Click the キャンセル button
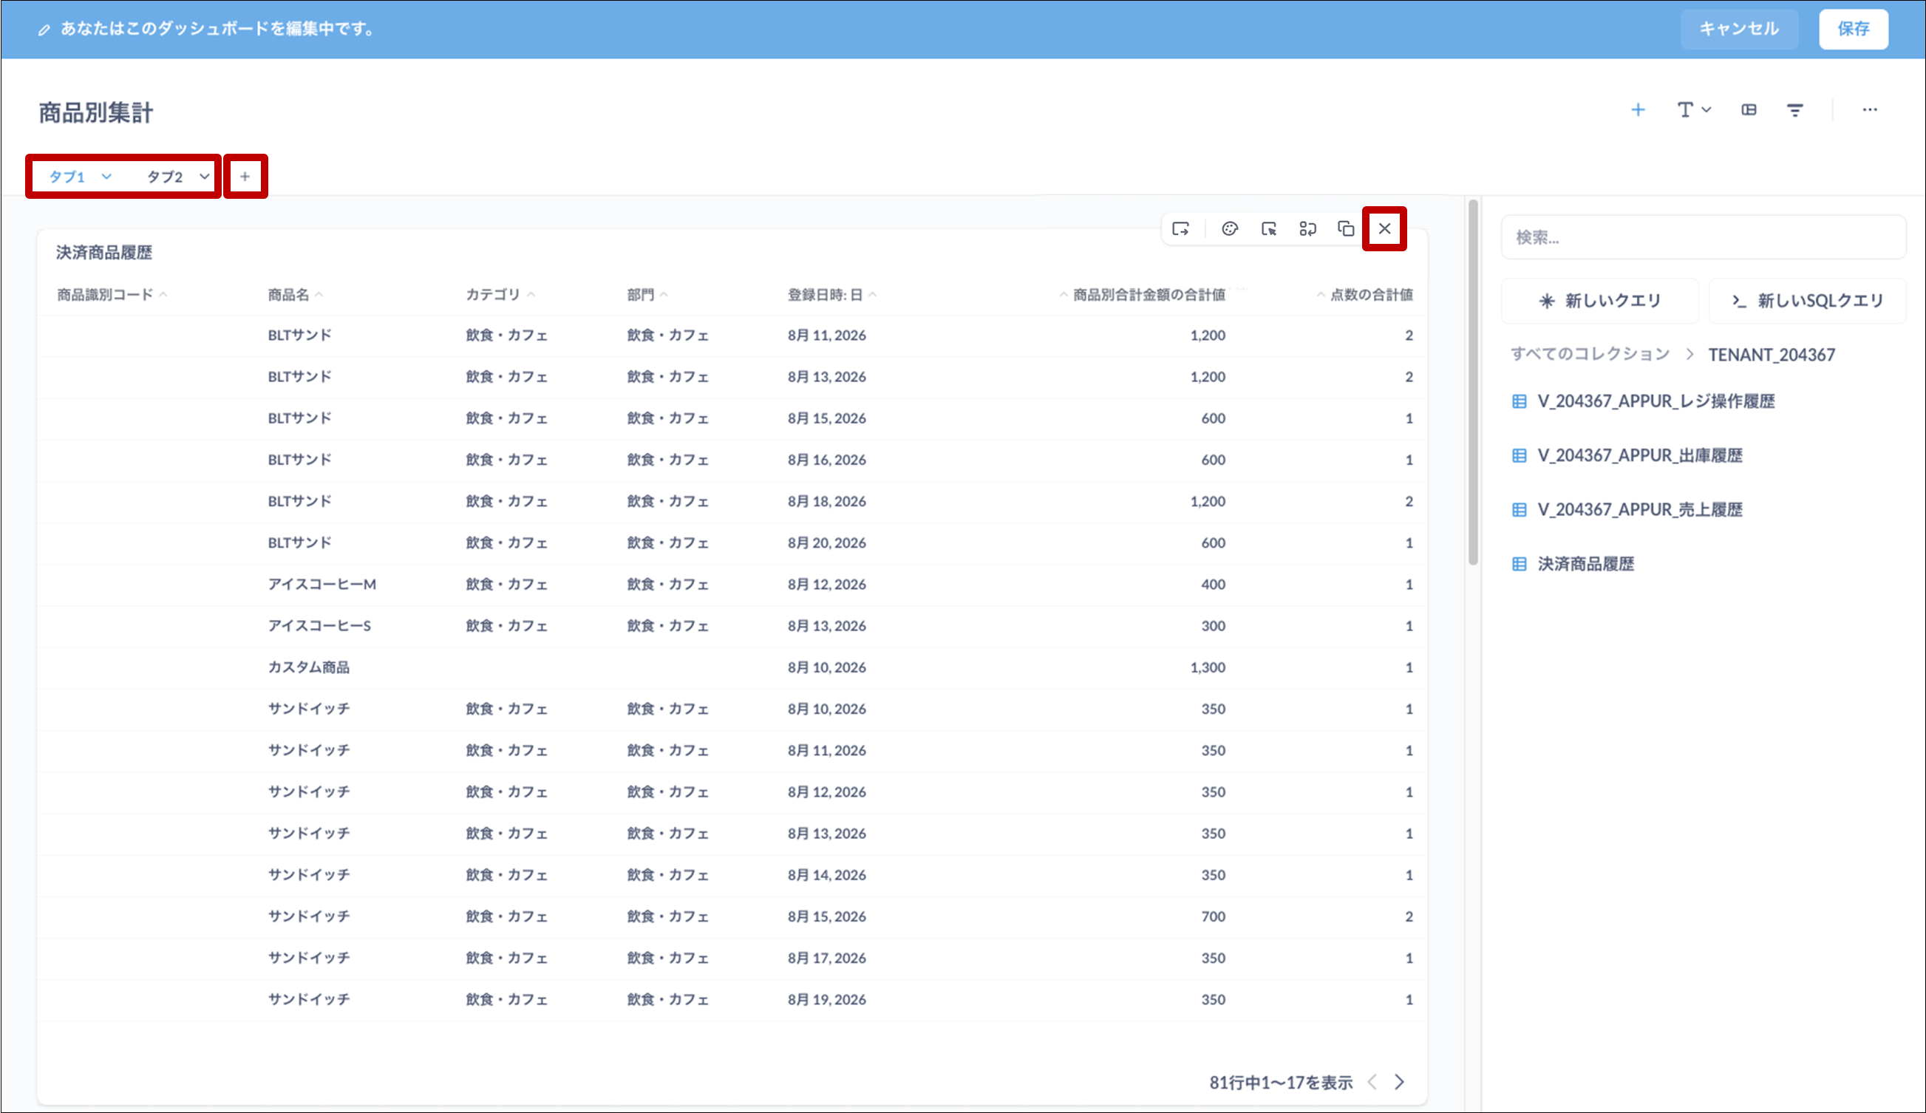 coord(1739,29)
